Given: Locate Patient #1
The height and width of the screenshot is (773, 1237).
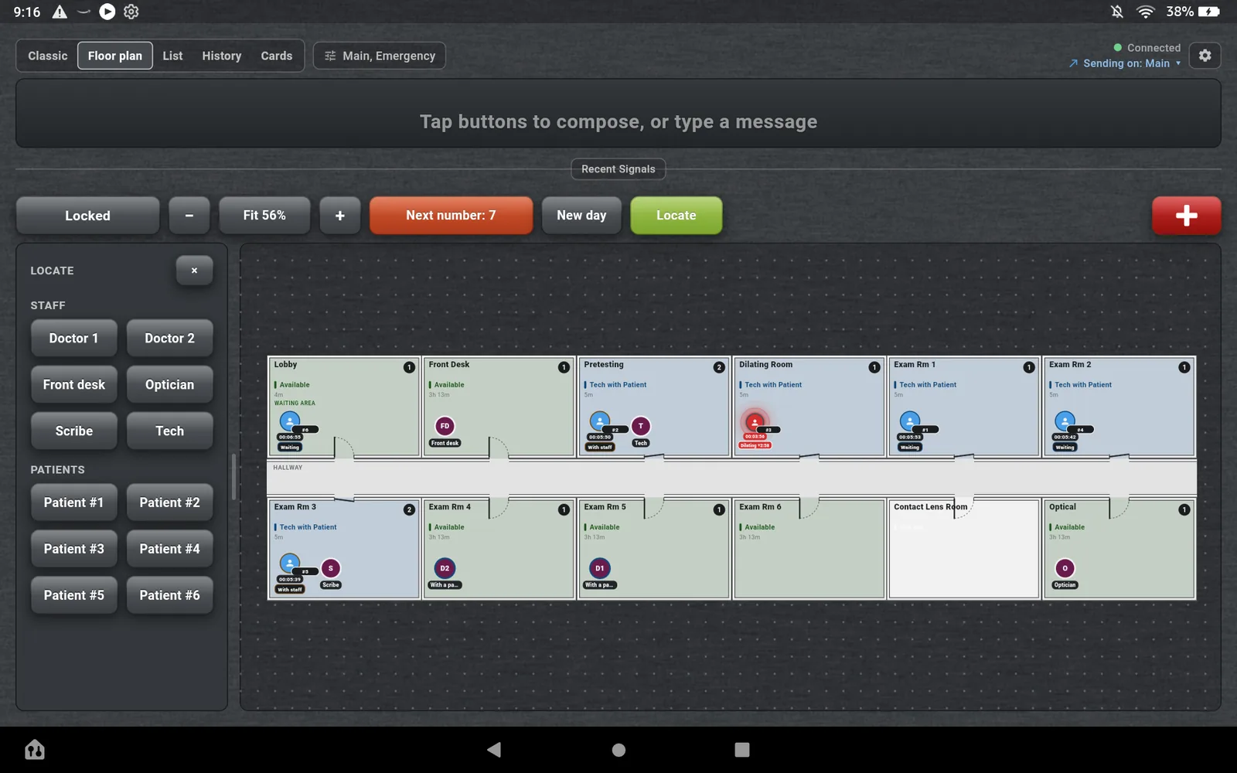Looking at the screenshot, I should point(74,502).
